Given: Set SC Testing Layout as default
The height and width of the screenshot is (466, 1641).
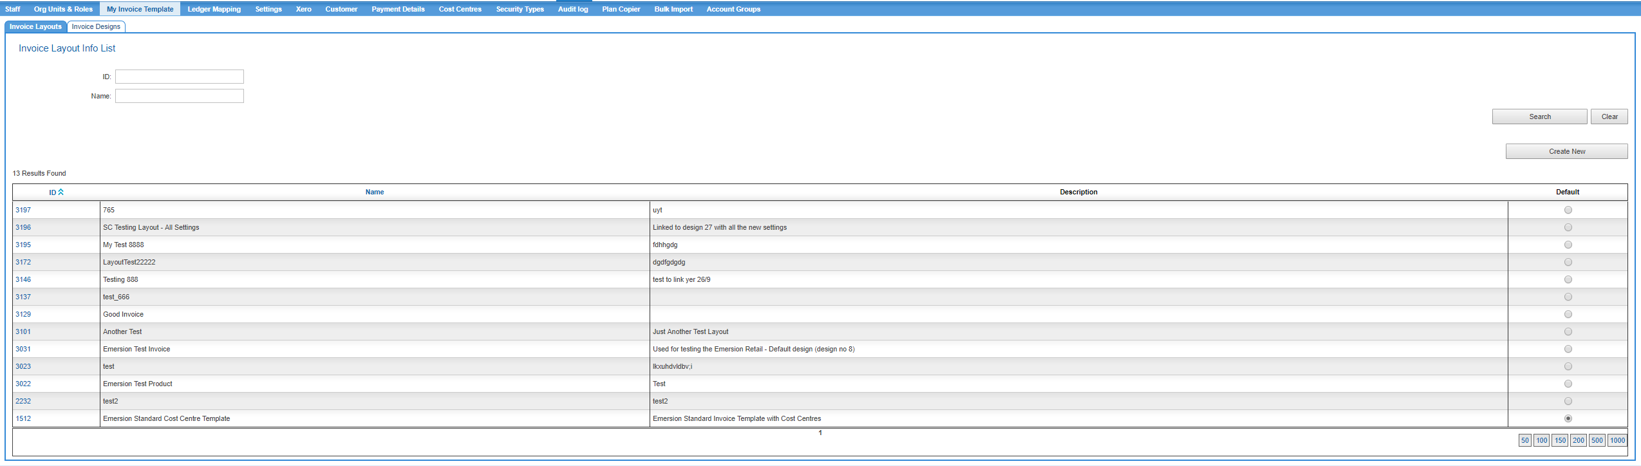Looking at the screenshot, I should [1568, 227].
